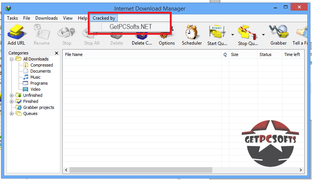Screen dimensions: 313x180
Task: Select the Finished folder icon
Action: click(19, 101)
